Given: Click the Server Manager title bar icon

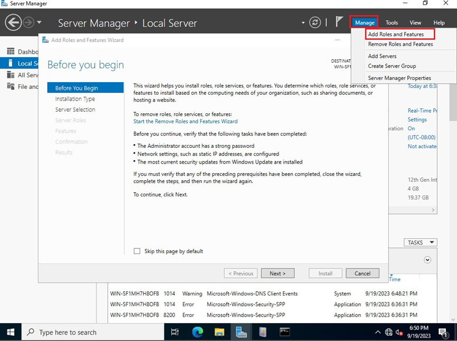Looking at the screenshot, I should [x=4, y=4].
